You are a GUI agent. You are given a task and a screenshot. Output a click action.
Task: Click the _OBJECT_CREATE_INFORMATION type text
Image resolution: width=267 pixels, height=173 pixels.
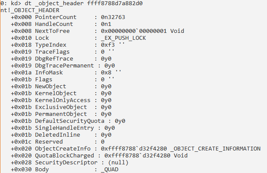[215, 149]
